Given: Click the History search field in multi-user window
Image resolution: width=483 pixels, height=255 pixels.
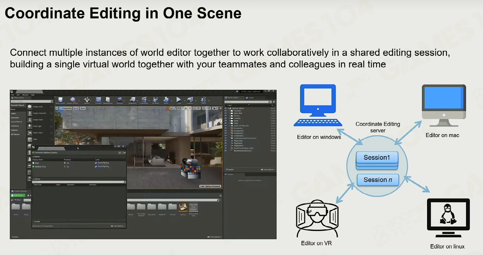Looking at the screenshot, I should (79, 182).
